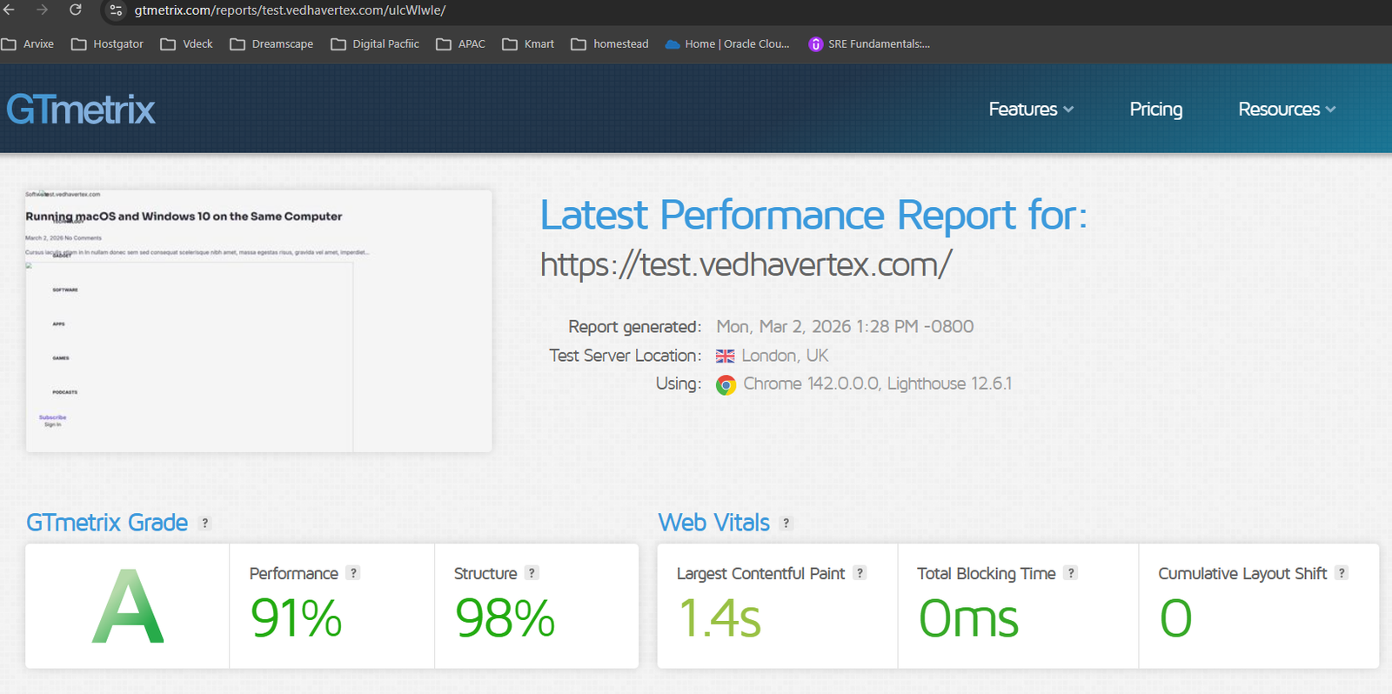Viewport: 1392px width, 694px height.
Task: Click the Cumulative Layout Shift 0 value
Action: coord(1175,618)
